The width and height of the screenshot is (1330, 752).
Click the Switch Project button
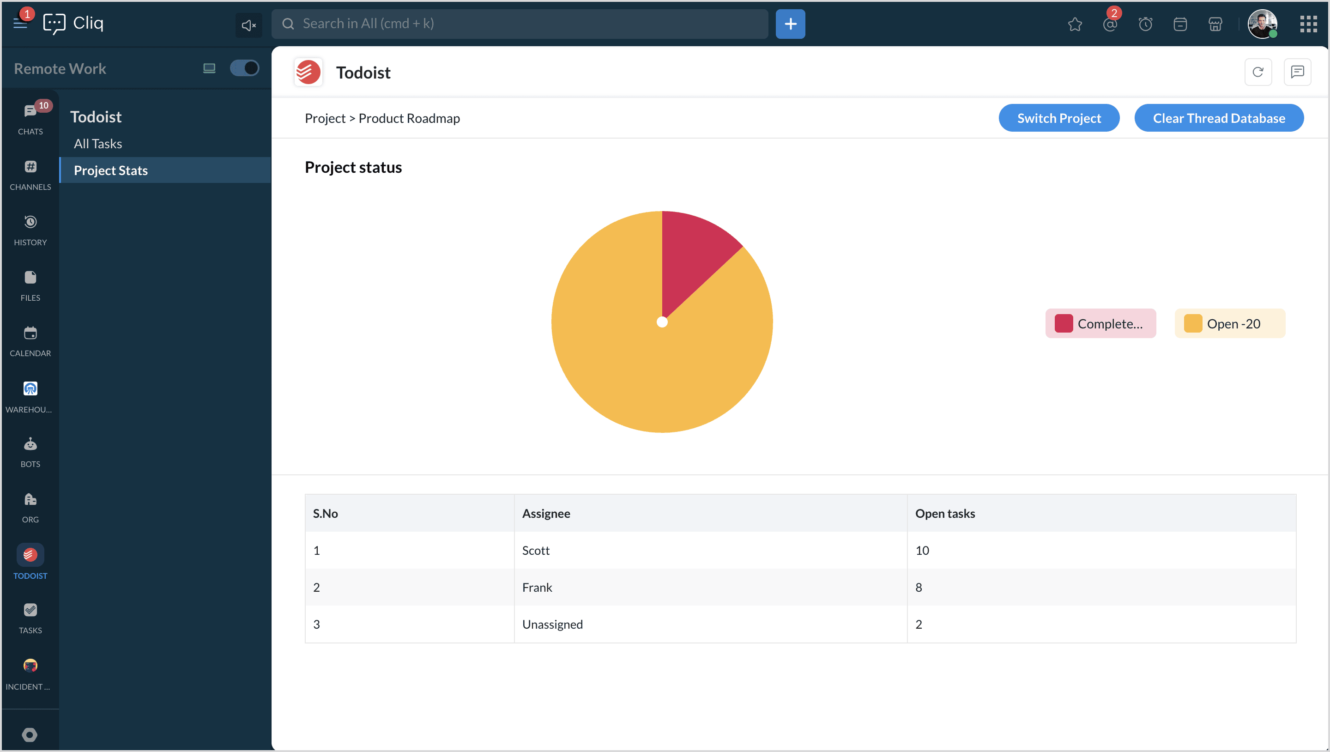coord(1058,118)
